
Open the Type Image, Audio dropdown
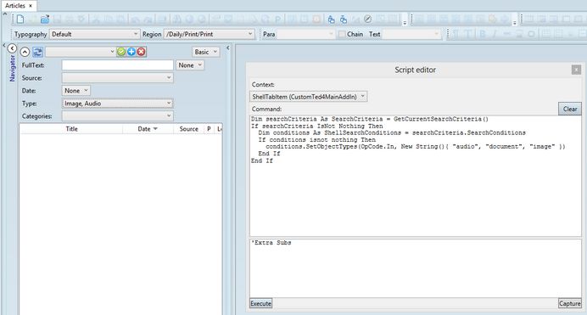click(118, 104)
